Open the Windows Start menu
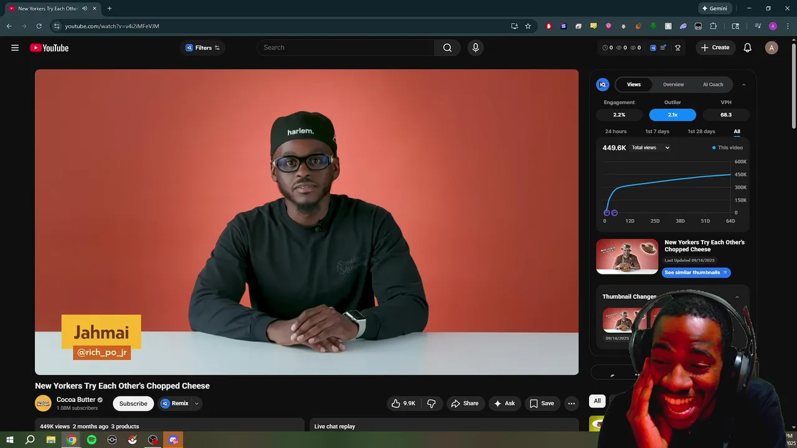Viewport: 797px width, 448px height. 10,440
